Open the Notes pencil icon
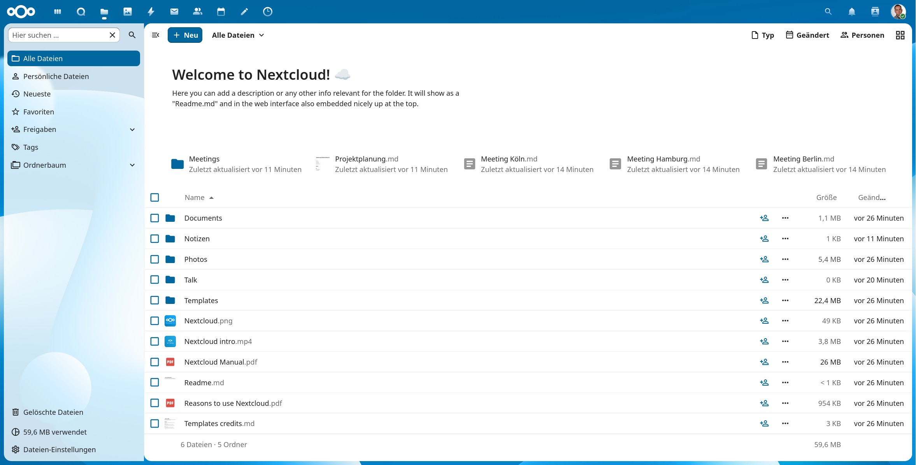 (x=244, y=12)
